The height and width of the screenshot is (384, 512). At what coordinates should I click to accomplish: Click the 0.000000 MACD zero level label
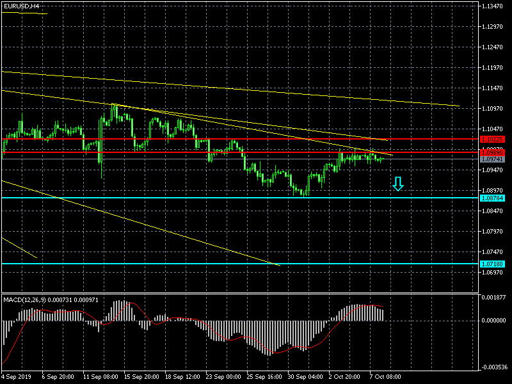pos(494,320)
